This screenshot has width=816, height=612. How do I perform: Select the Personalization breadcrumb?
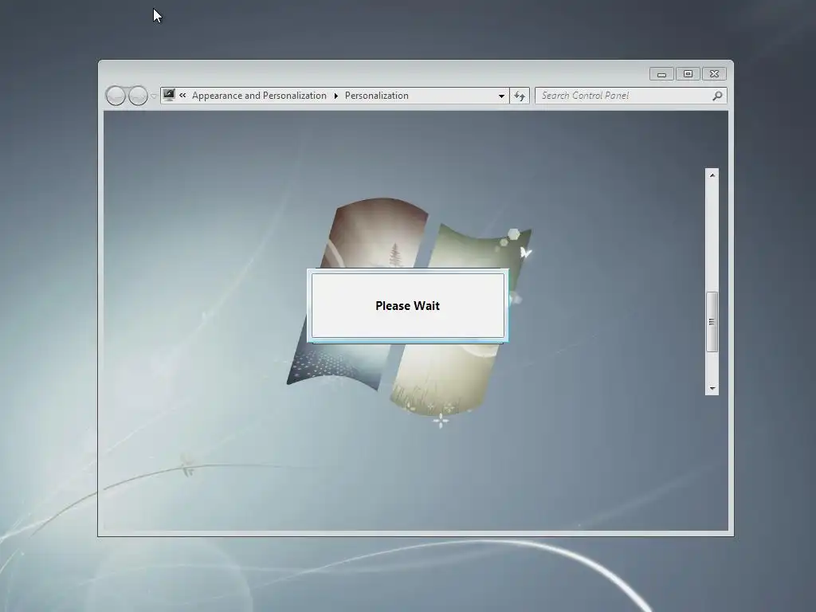[377, 96]
